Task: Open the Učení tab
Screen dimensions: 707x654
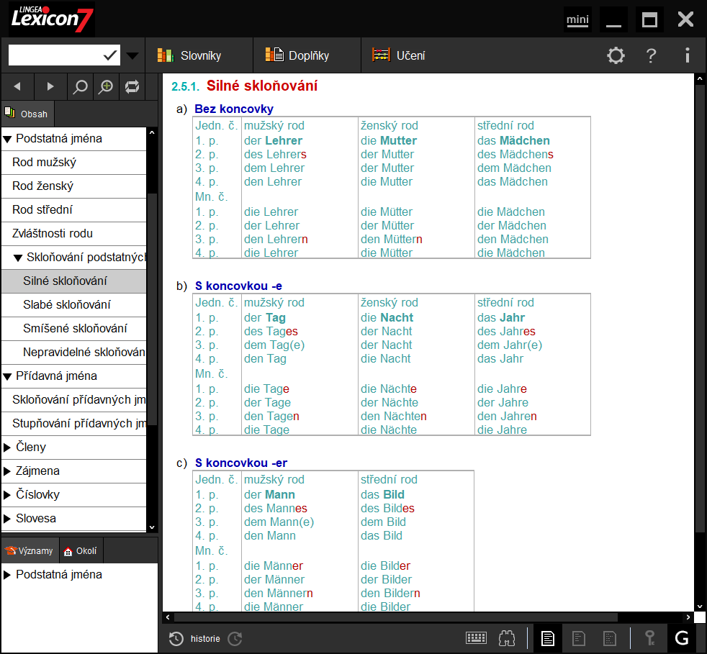Action: tap(399, 55)
